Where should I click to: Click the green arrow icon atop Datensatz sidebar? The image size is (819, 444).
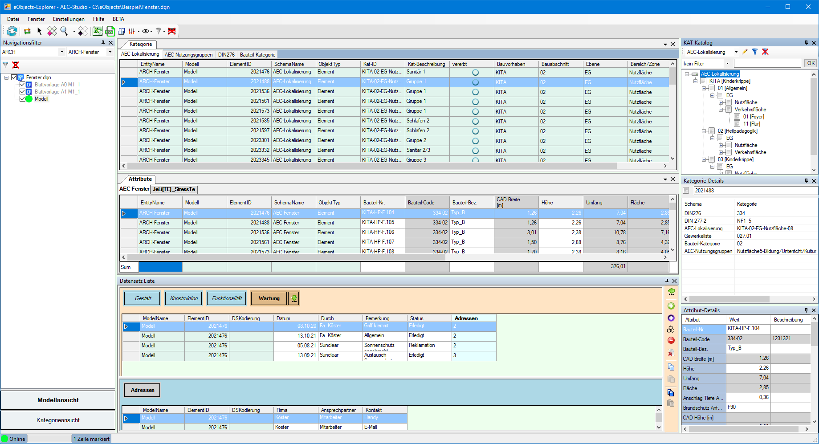(671, 291)
